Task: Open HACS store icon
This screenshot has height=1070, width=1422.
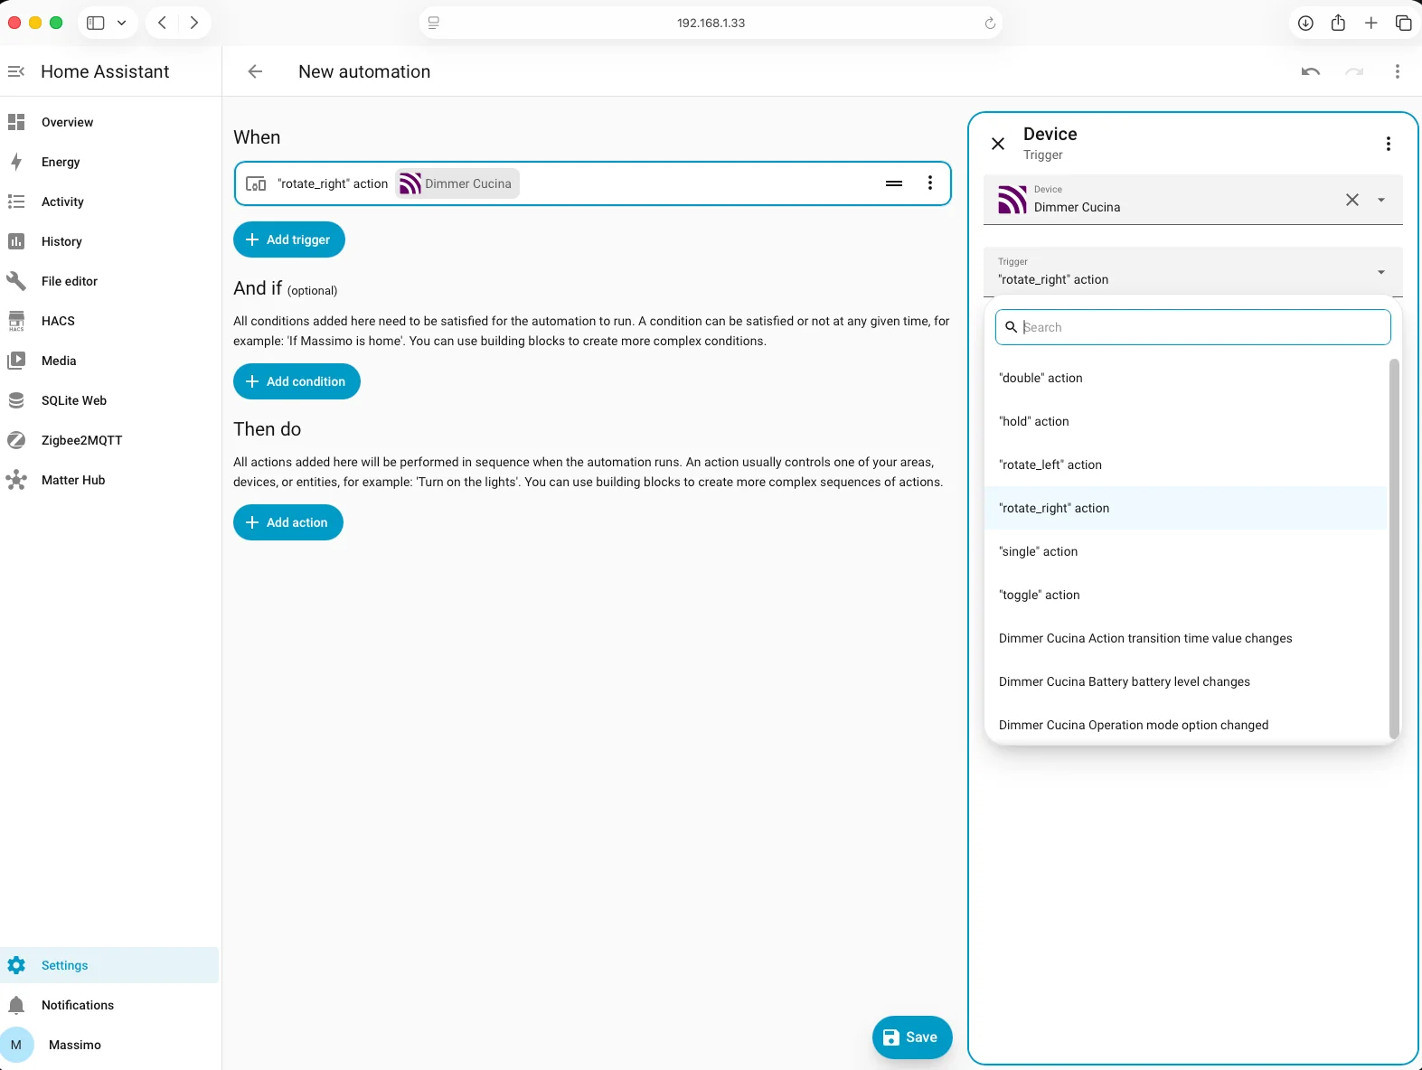Action: [x=16, y=321]
